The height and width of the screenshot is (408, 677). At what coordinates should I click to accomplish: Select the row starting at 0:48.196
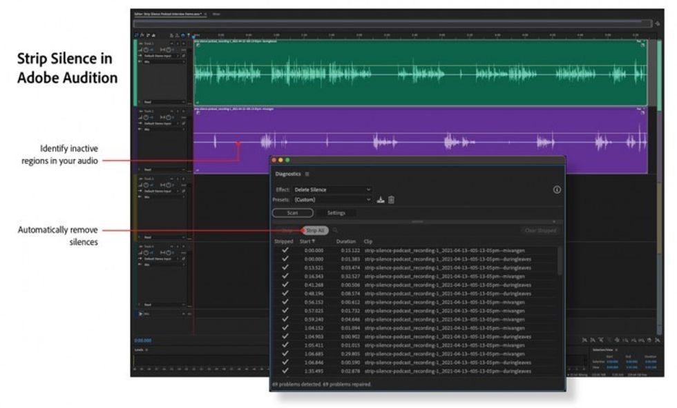pos(414,294)
